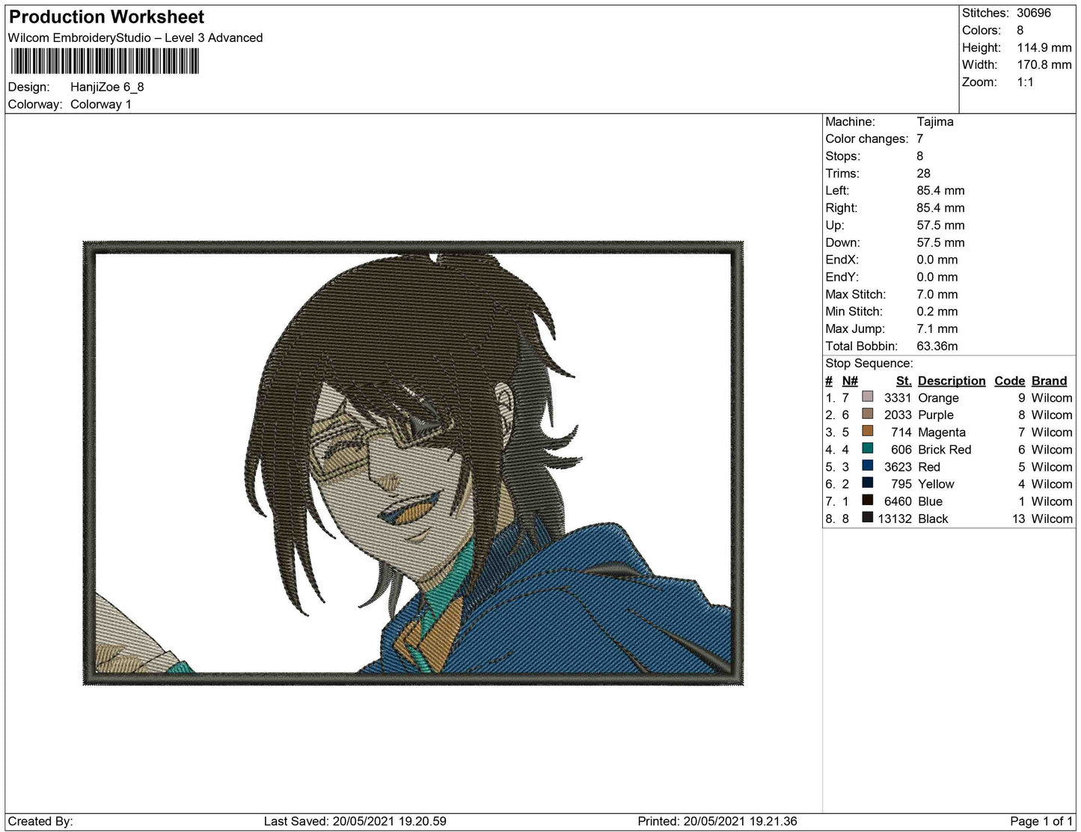Click the Purple thread color swatch
1081x832 pixels.
coord(868,414)
